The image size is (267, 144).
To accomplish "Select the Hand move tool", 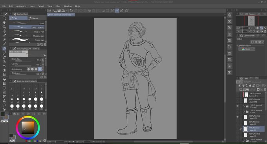I will 4,22.
